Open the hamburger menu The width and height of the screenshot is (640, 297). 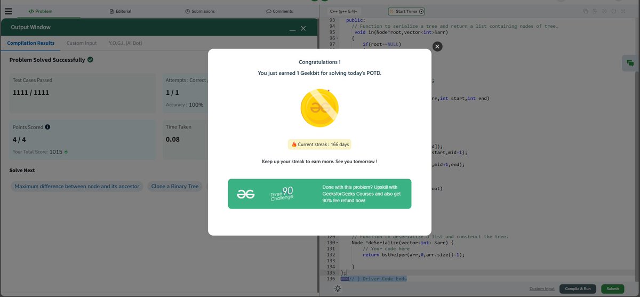coord(8,11)
